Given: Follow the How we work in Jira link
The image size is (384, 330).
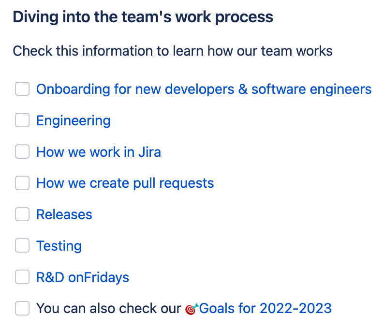Looking at the screenshot, I should coord(99,152).
